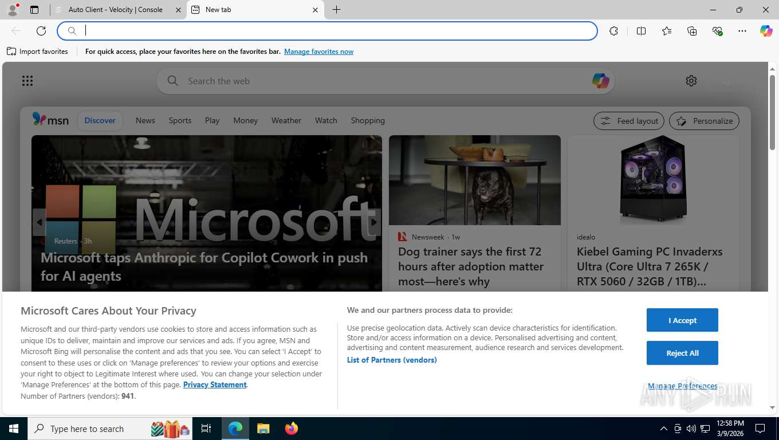The image size is (779, 440).
Task: Open the Collections icon
Action: pyautogui.click(x=692, y=31)
